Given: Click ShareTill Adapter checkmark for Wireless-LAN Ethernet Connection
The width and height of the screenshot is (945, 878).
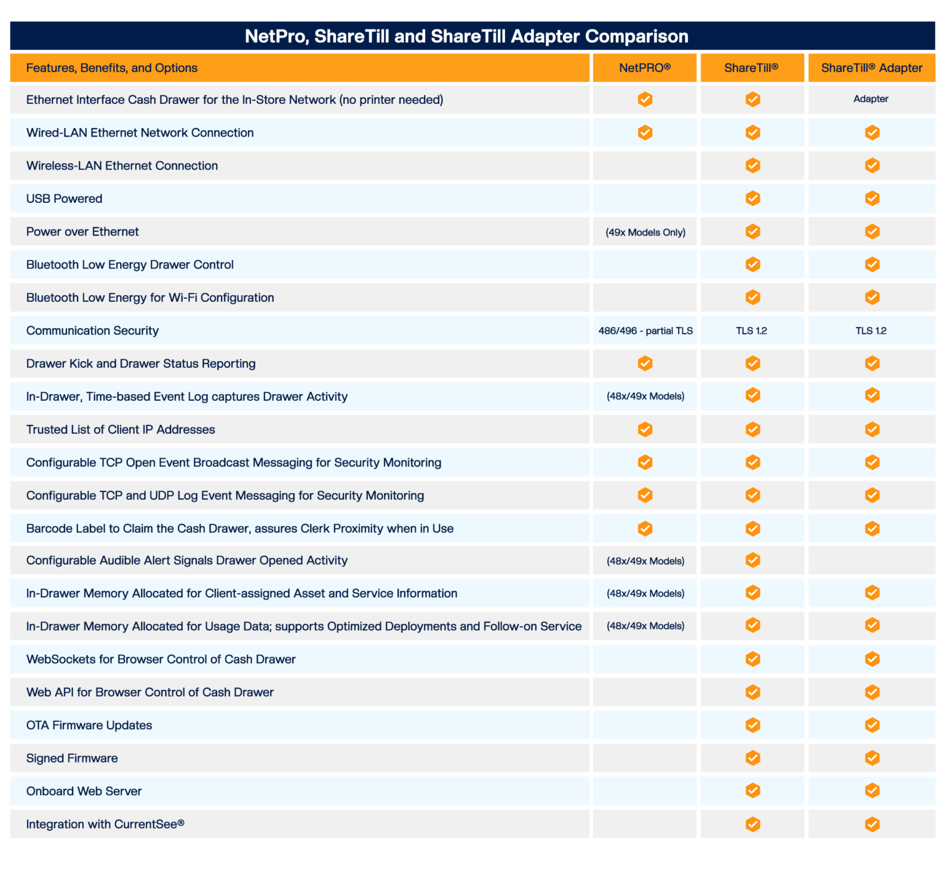Looking at the screenshot, I should point(872,165).
